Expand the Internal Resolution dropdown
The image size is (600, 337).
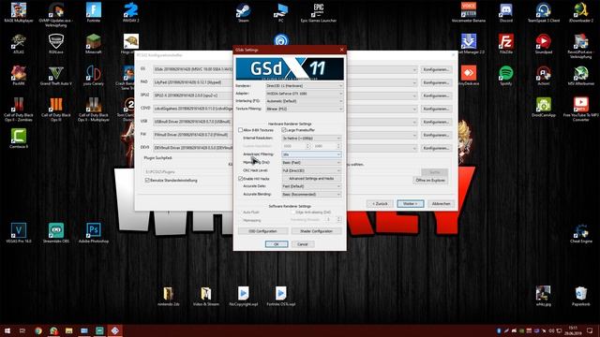[x=311, y=138]
